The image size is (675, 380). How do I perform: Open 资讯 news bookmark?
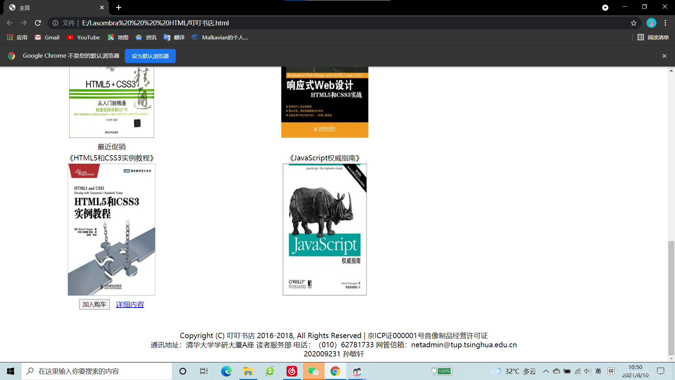[146, 37]
